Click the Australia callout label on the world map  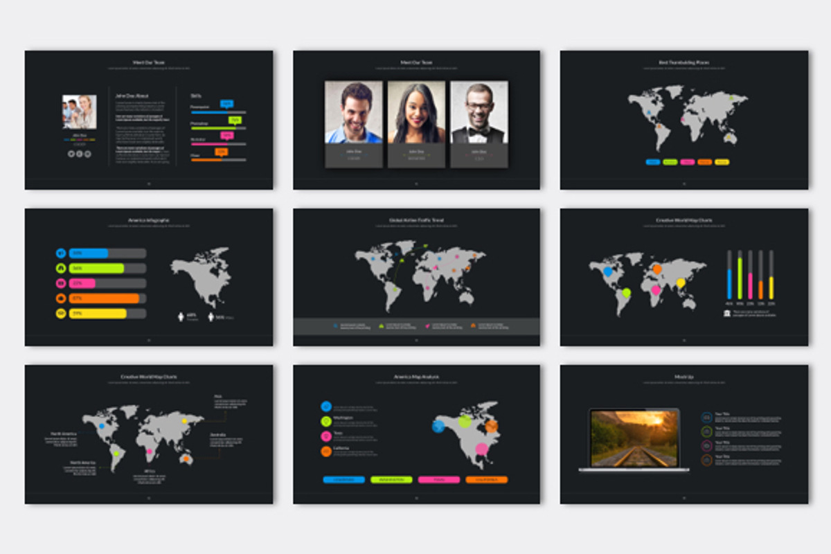coord(217,435)
